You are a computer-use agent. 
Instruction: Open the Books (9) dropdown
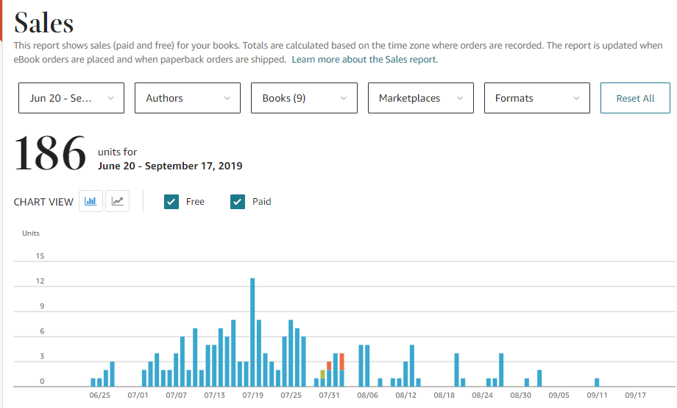304,98
